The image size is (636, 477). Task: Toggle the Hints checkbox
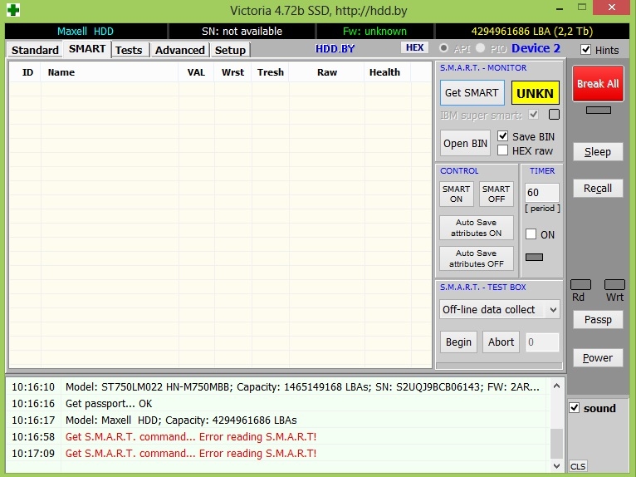pos(585,50)
